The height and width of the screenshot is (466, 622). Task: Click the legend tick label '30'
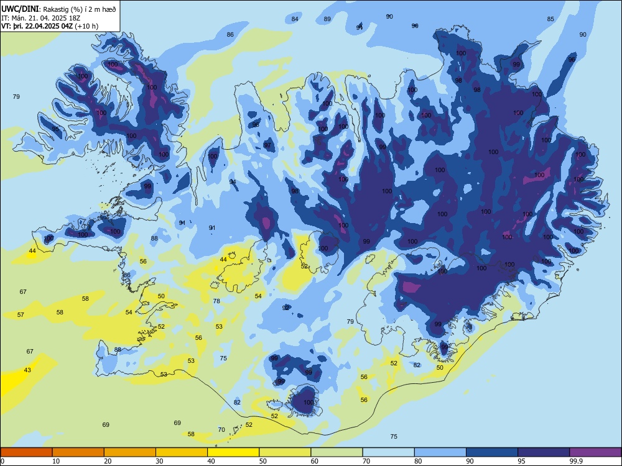[x=159, y=461]
